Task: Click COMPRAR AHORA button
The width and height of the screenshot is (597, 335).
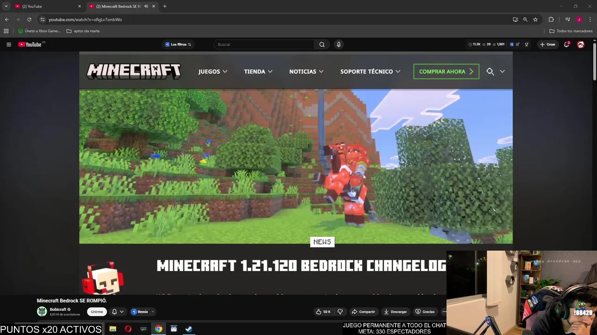Action: [446, 72]
